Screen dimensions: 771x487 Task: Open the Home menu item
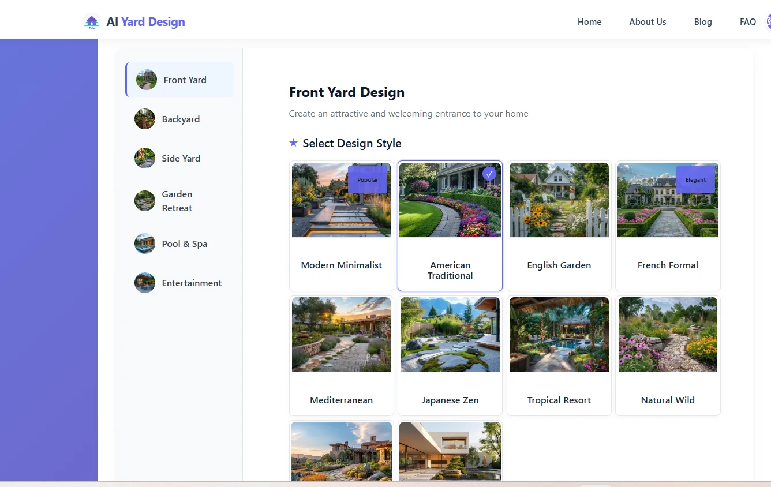pos(589,22)
